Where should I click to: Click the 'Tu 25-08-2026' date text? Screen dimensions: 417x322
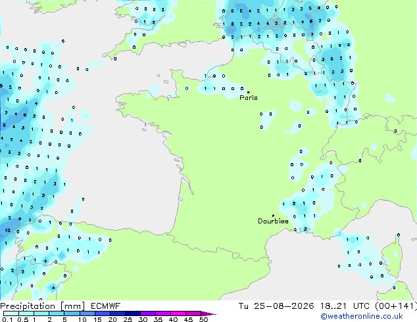[276, 306]
